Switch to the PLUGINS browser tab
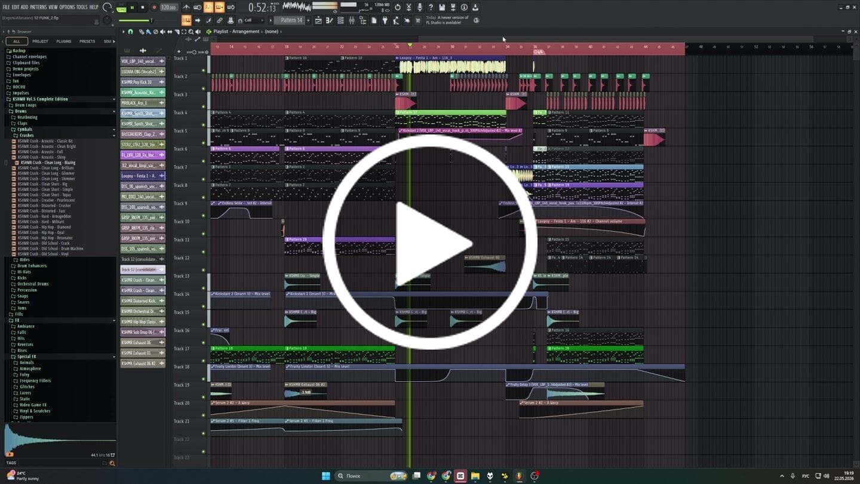Viewport: 860px width, 484px height. [x=64, y=41]
